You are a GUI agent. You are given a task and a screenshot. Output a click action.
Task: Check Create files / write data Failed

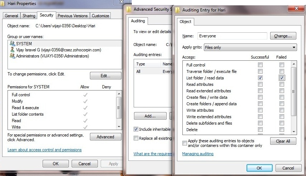[x=282, y=97]
